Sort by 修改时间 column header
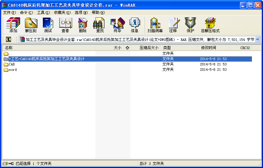Image resolution: width=263 pixels, height=168 pixels. click(x=209, y=48)
